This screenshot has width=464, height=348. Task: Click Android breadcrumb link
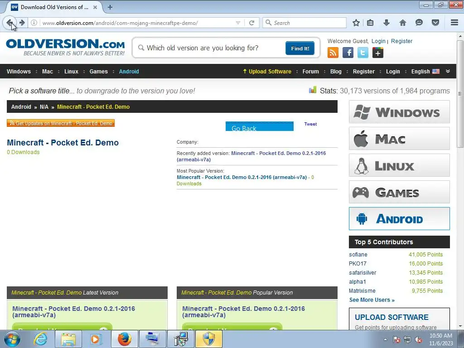pos(21,107)
